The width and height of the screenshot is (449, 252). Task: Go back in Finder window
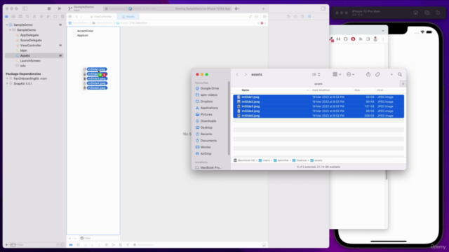click(237, 75)
